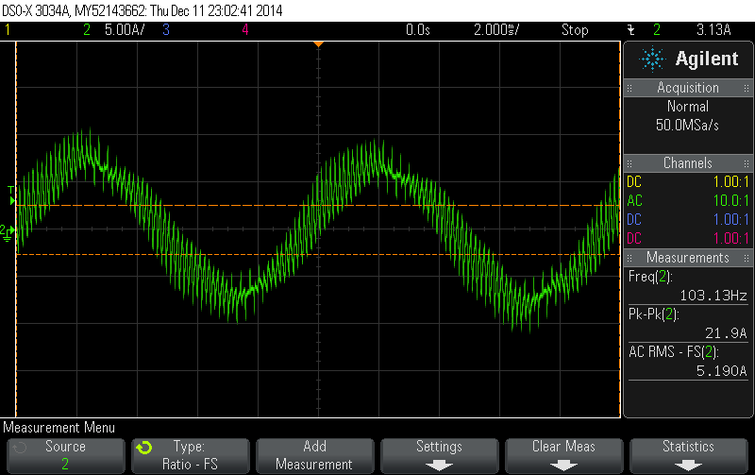
Task: Toggle channel 3 indicator in top bar
Action: tap(165, 30)
